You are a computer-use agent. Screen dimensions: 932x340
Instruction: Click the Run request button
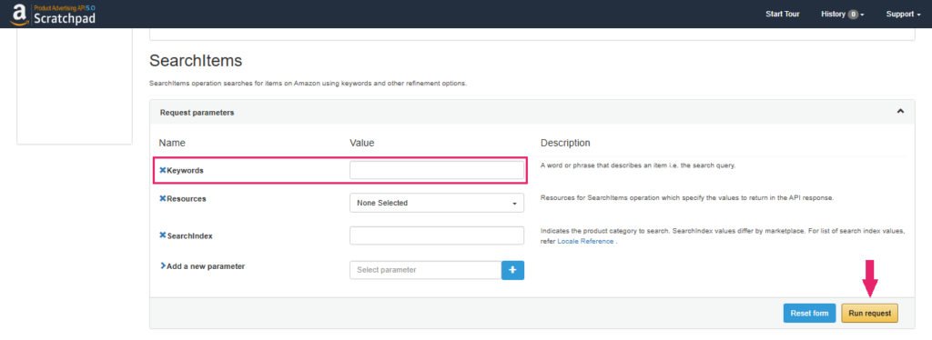pos(869,314)
